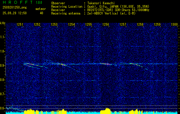Click the 0.9 kHz axis label
The width and height of the screenshot is (180, 114).
pyautogui.click(x=2, y=66)
